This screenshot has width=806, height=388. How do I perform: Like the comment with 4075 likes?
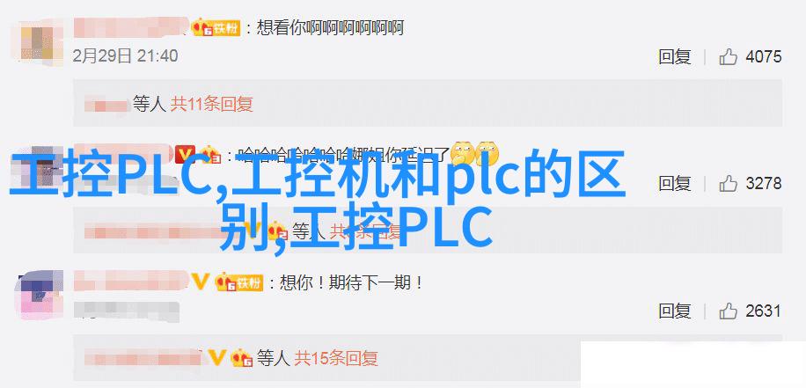[729, 56]
